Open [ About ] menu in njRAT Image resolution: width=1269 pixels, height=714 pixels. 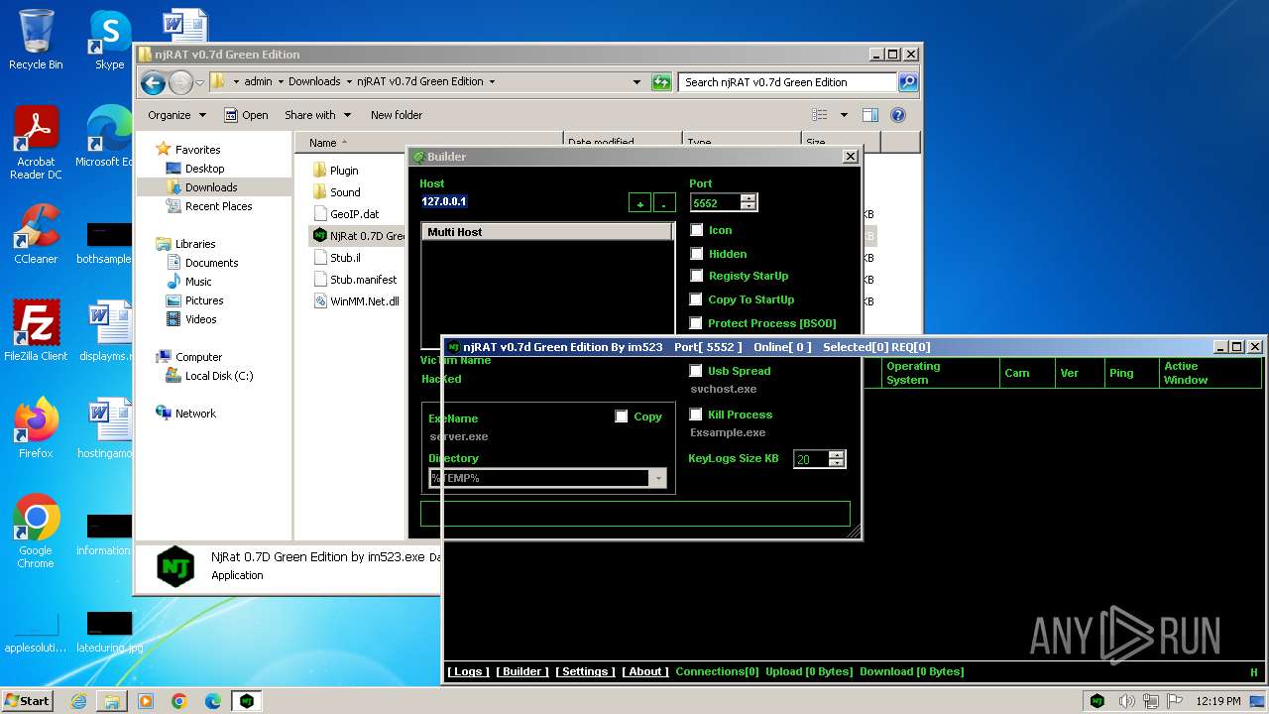coord(645,671)
